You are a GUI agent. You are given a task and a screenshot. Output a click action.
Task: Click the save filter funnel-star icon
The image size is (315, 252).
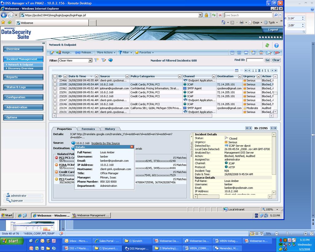(x=96, y=60)
